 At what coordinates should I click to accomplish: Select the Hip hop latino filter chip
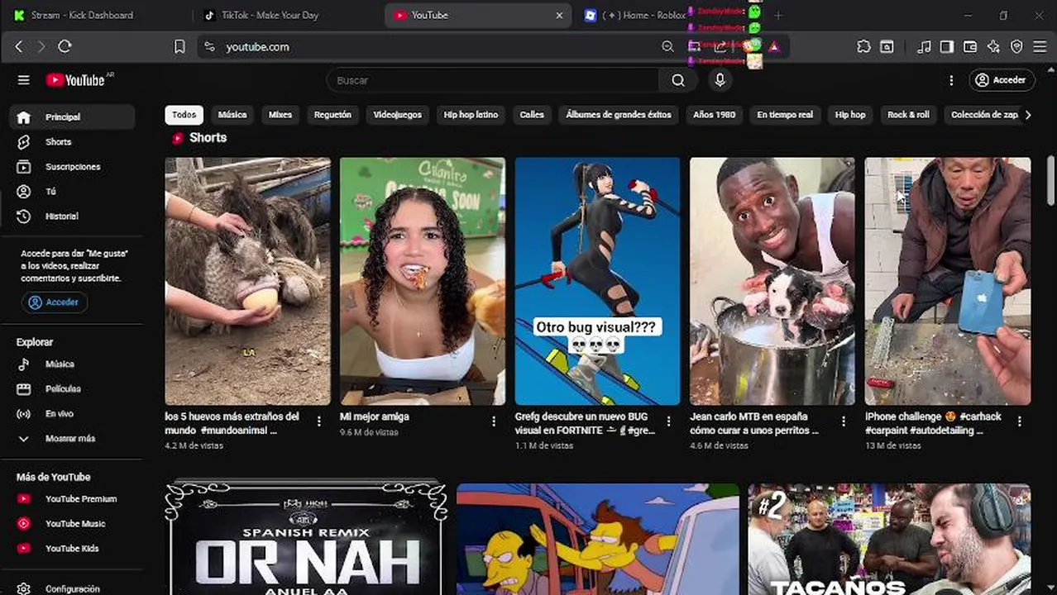471,115
